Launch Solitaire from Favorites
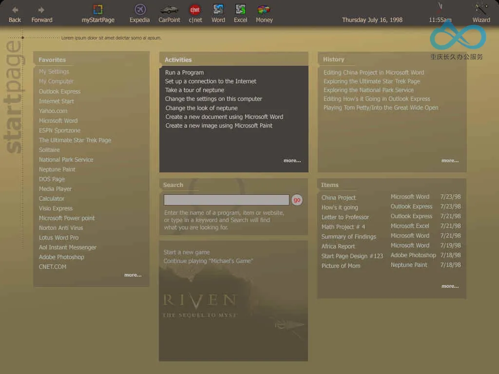The image size is (499, 374). [49, 150]
